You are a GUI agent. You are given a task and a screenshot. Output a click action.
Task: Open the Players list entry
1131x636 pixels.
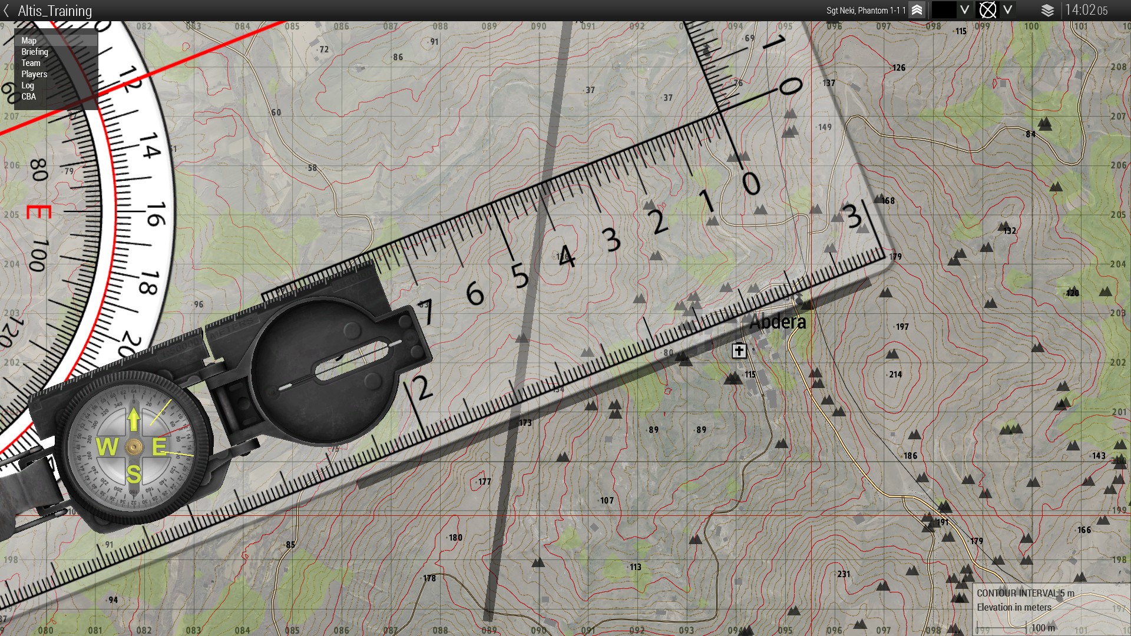coord(34,74)
